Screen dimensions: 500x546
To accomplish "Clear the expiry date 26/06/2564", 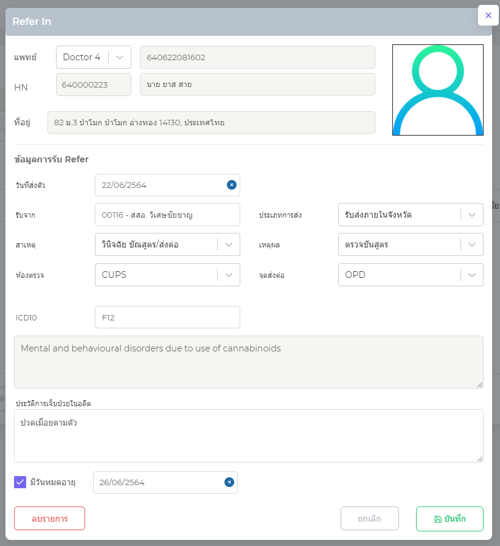I will pos(229,482).
